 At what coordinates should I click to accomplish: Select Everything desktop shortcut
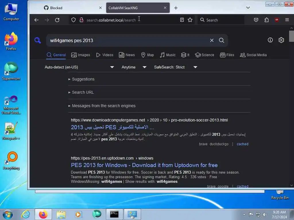coord(11,161)
